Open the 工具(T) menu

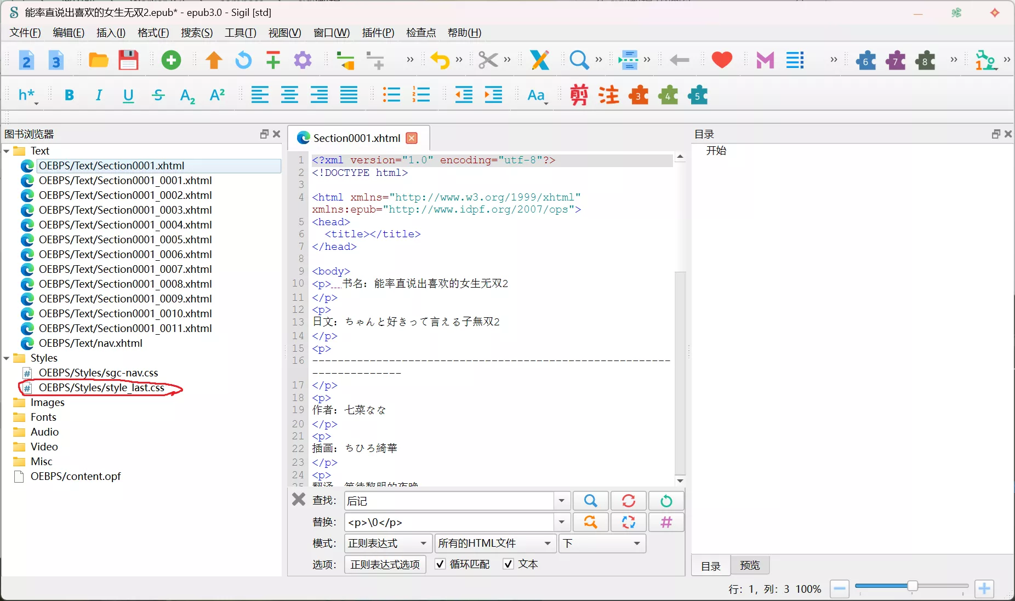point(240,33)
